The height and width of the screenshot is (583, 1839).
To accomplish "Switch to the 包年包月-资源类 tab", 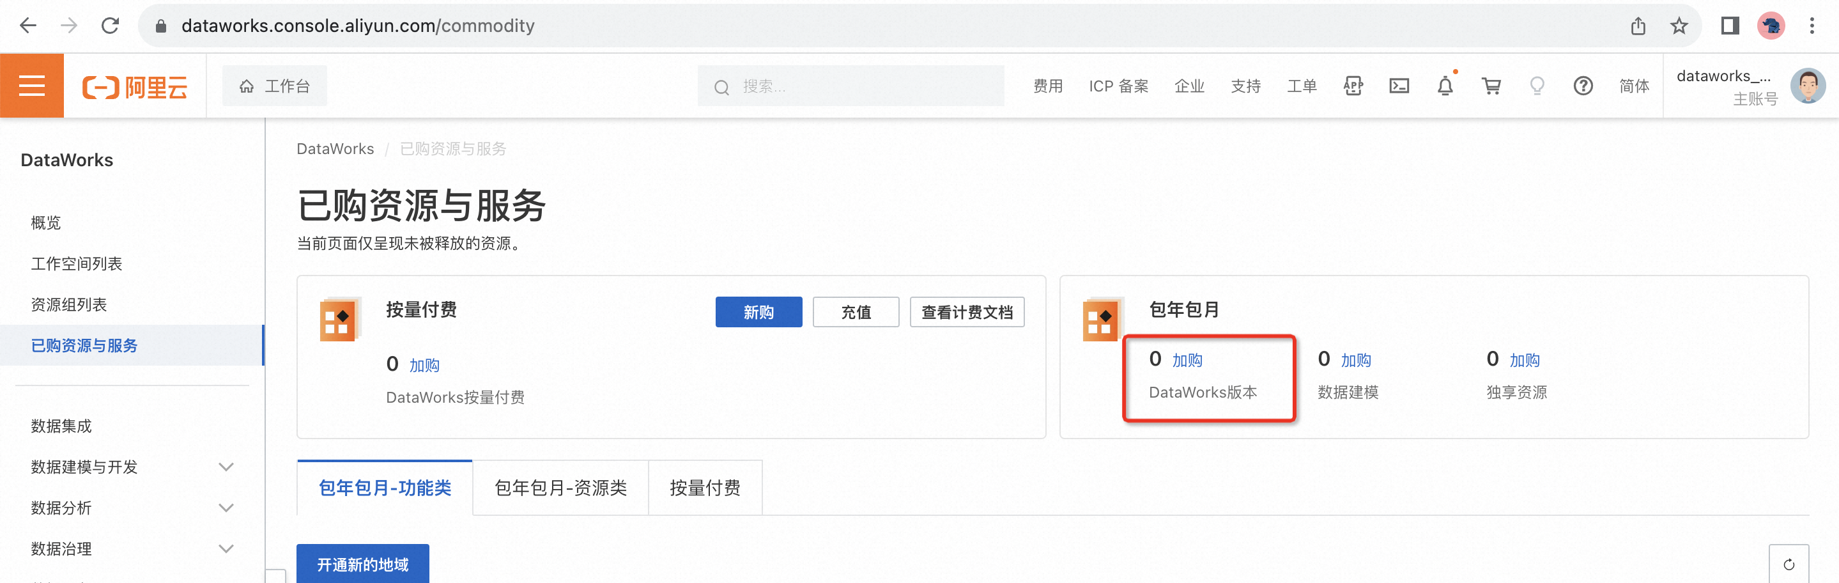I will 560,488.
